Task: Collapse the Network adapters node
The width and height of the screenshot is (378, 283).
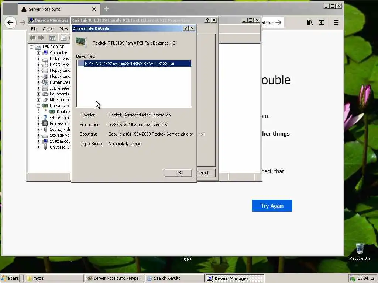Action: coord(38,106)
